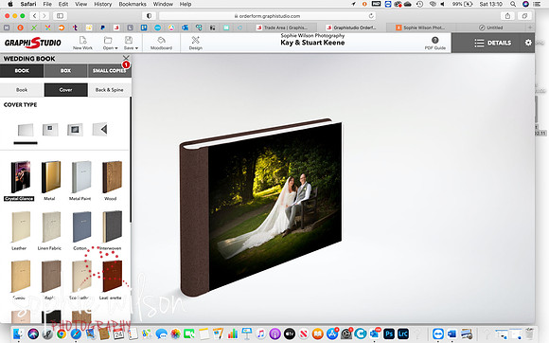Select the large framed cover type icon

pos(75,130)
